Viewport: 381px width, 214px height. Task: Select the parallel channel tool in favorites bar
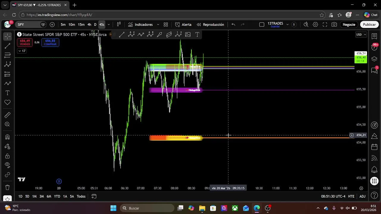coord(169,34)
